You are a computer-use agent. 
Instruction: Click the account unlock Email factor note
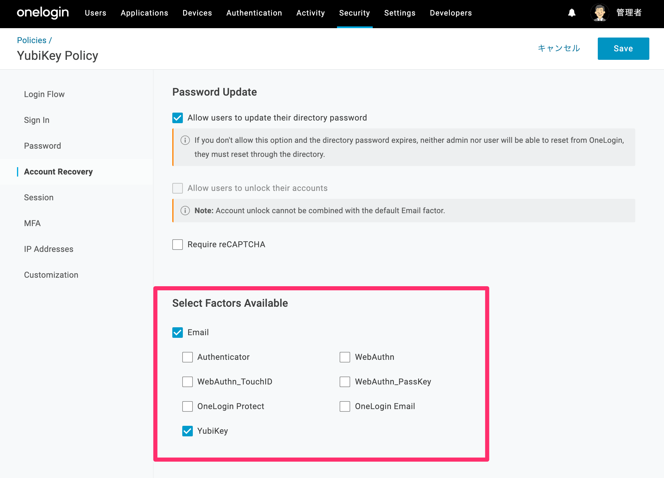(320, 211)
